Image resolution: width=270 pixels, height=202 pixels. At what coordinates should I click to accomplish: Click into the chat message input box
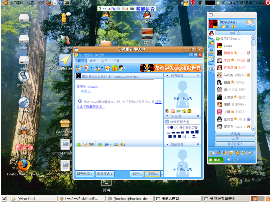(x=119, y=158)
